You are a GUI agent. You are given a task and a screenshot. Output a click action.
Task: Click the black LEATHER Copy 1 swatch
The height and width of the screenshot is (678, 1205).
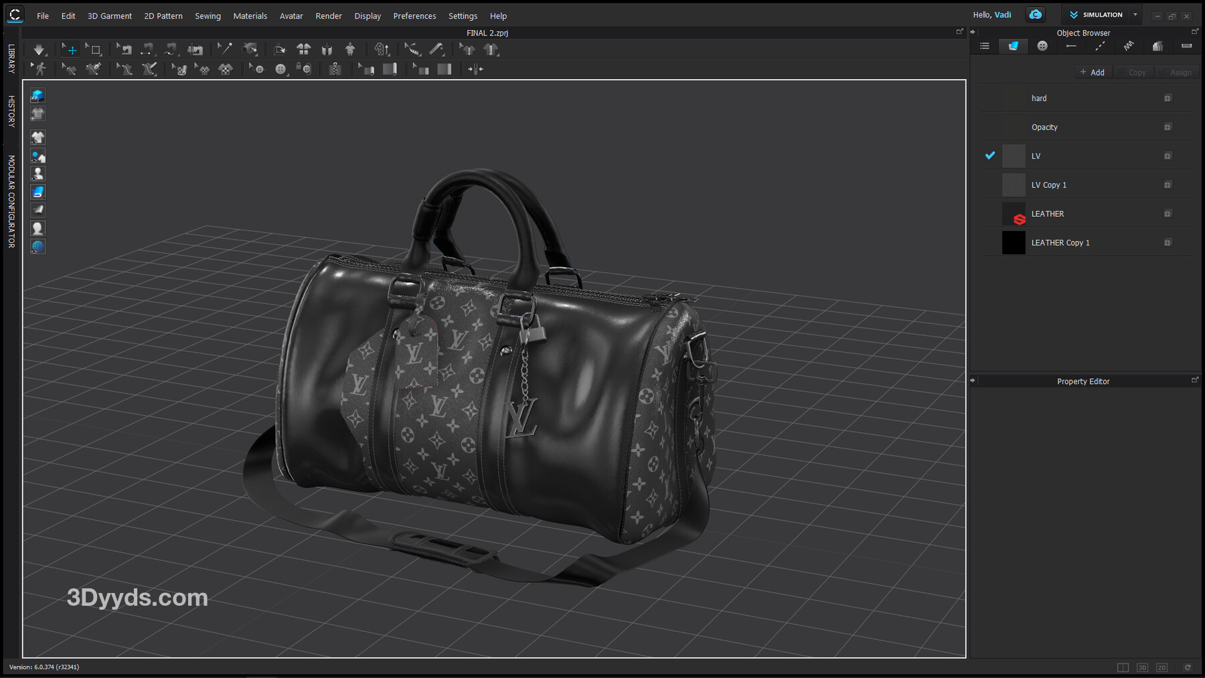(x=1014, y=243)
